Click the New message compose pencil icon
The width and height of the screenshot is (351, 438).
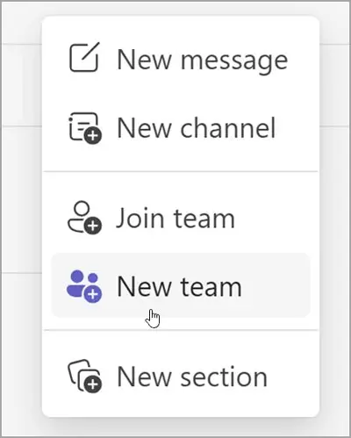click(x=84, y=57)
